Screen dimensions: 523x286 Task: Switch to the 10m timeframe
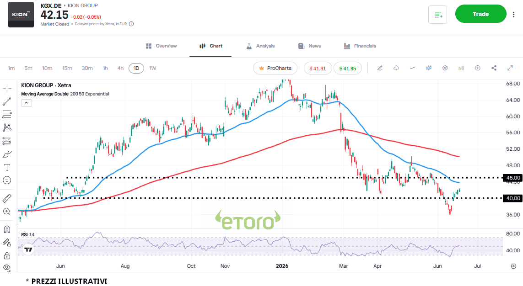(47, 68)
